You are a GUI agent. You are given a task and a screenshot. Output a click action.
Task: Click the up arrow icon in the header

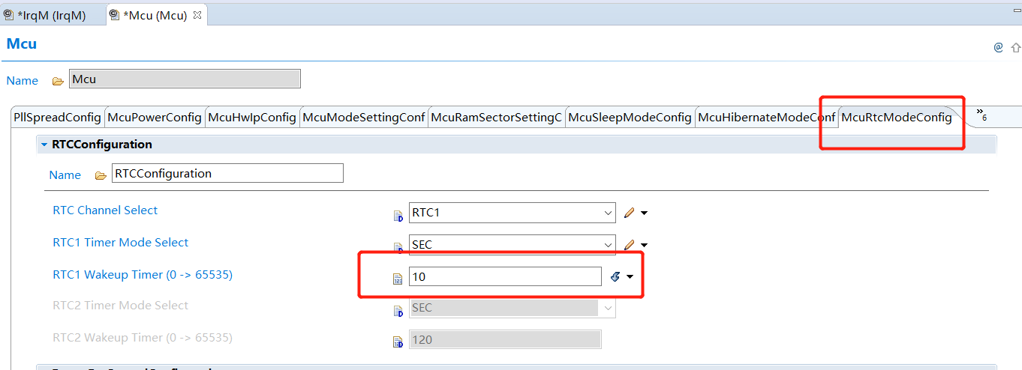[1015, 47]
